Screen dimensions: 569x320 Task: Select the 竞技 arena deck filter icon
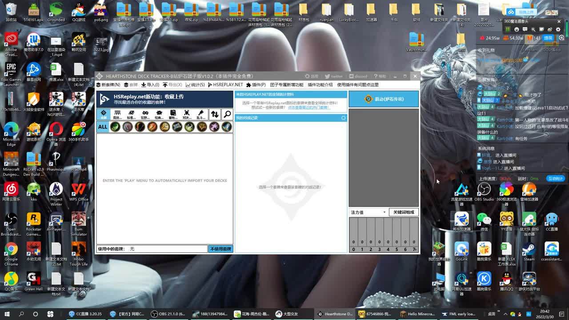(x=117, y=114)
